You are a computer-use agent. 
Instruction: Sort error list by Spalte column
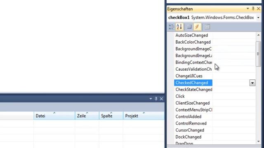pyautogui.click(x=111, y=116)
